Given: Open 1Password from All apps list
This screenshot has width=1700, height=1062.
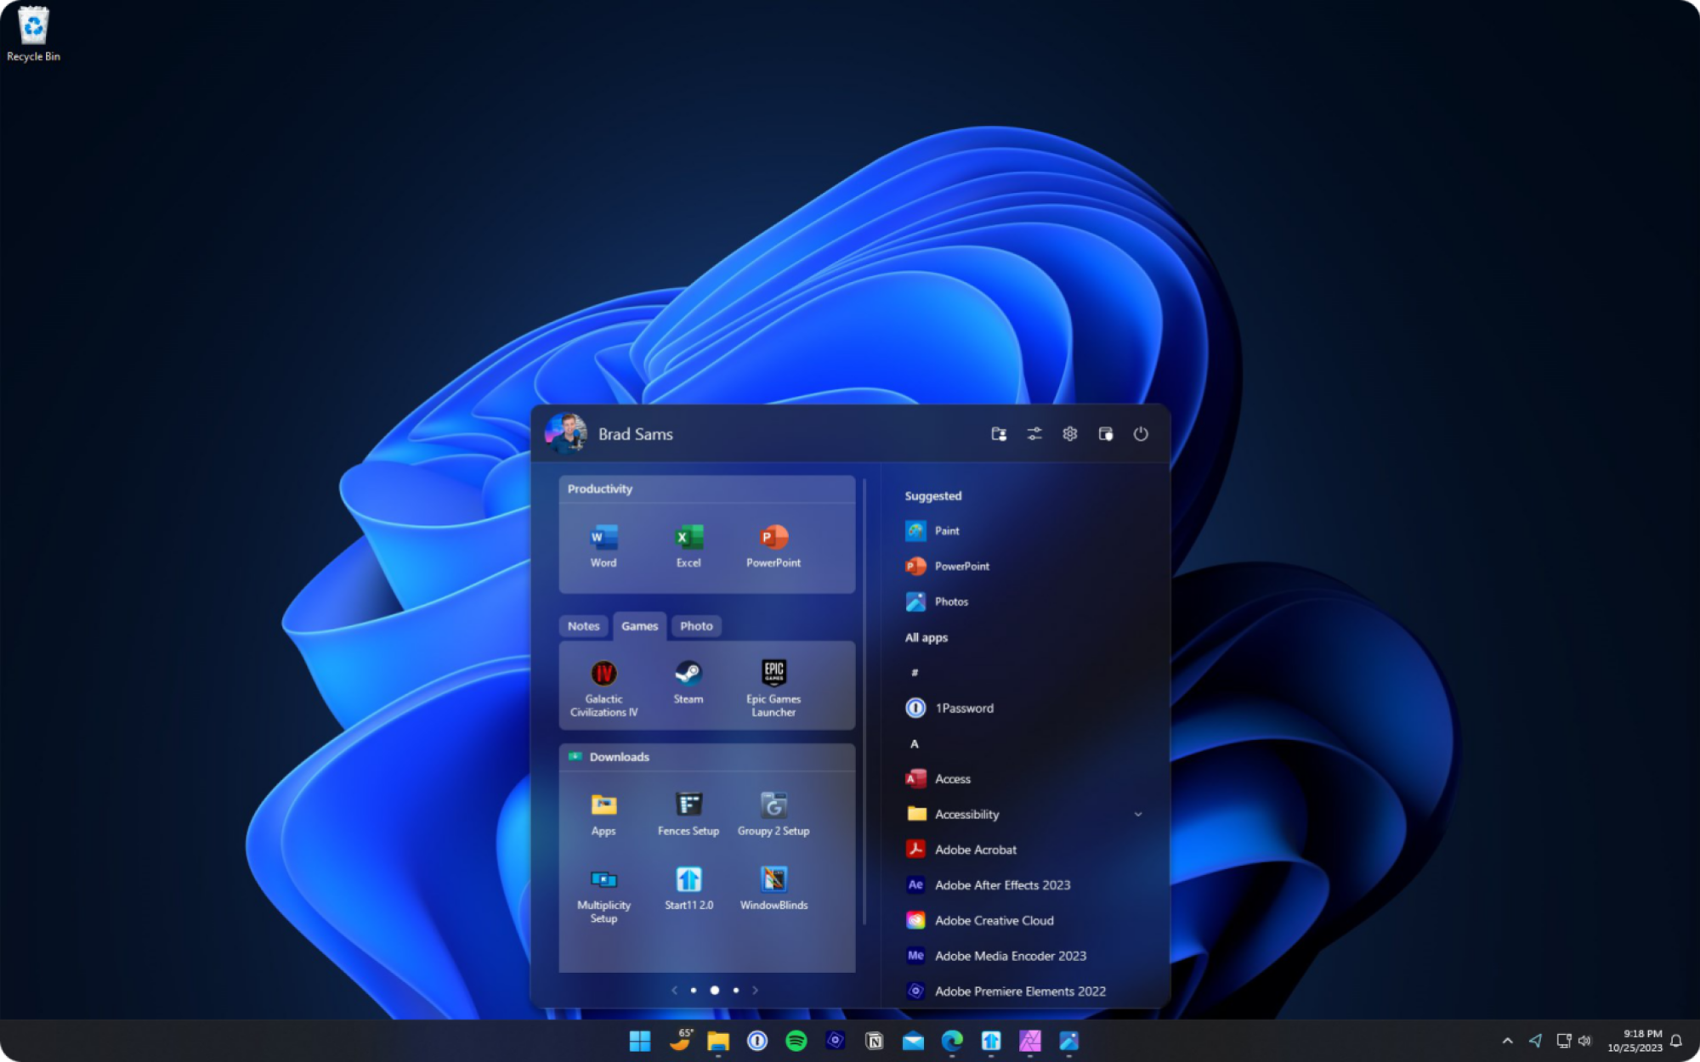Looking at the screenshot, I should pos(965,707).
